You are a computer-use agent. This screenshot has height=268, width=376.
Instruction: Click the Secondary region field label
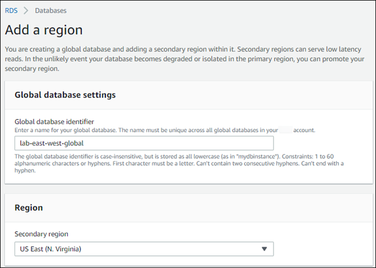click(x=43, y=235)
